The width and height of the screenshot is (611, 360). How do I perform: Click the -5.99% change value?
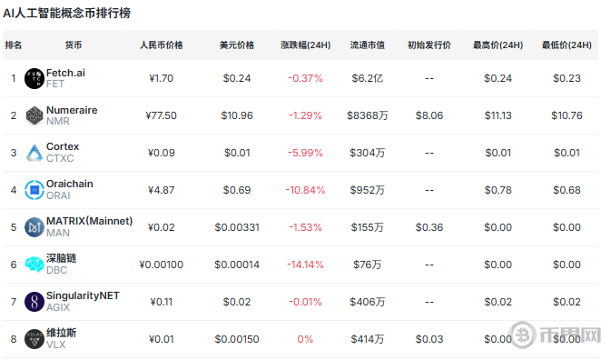[x=305, y=153]
